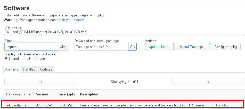
Task: Select the filtered translation packages option
Action: point(6,58)
